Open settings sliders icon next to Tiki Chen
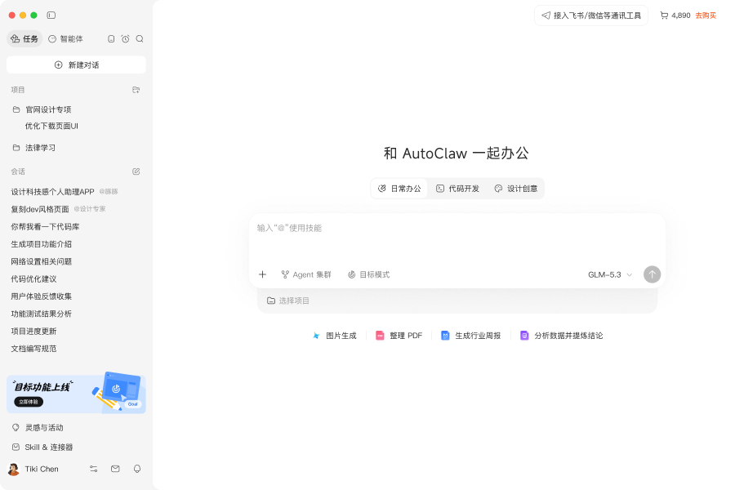The height and width of the screenshot is (490, 735). tap(94, 469)
